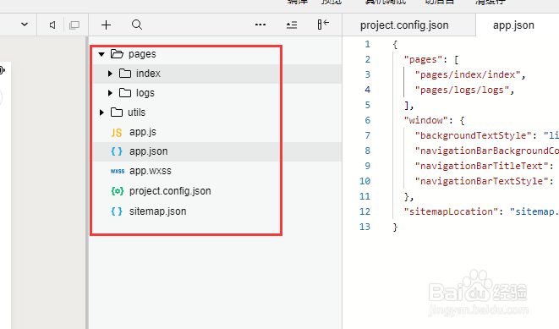Open the device selector dropdown chevron
Viewport: 559px width, 329px height.
click(x=25, y=25)
